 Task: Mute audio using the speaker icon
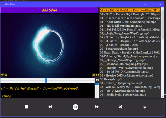pos(97,80)
